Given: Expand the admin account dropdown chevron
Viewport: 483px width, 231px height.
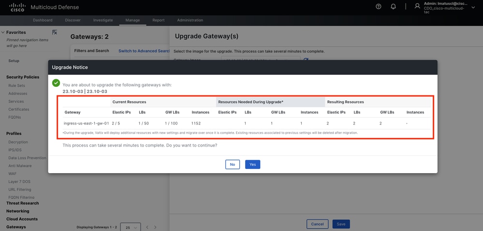Looking at the screenshot, I should click(x=473, y=7).
